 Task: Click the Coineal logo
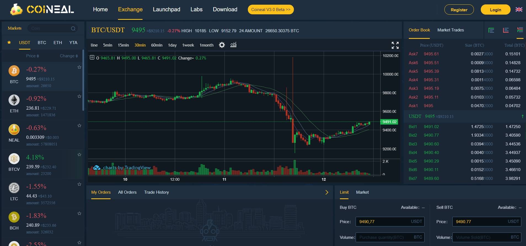pos(42,9)
